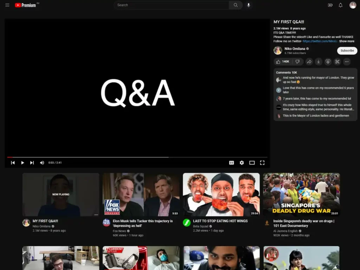Screen dimensions: 360x270
Task: Open the more actions overflow menu
Action: pyautogui.click(x=347, y=61)
